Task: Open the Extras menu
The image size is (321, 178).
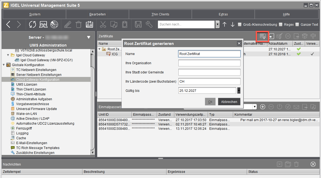Action: point(223,14)
